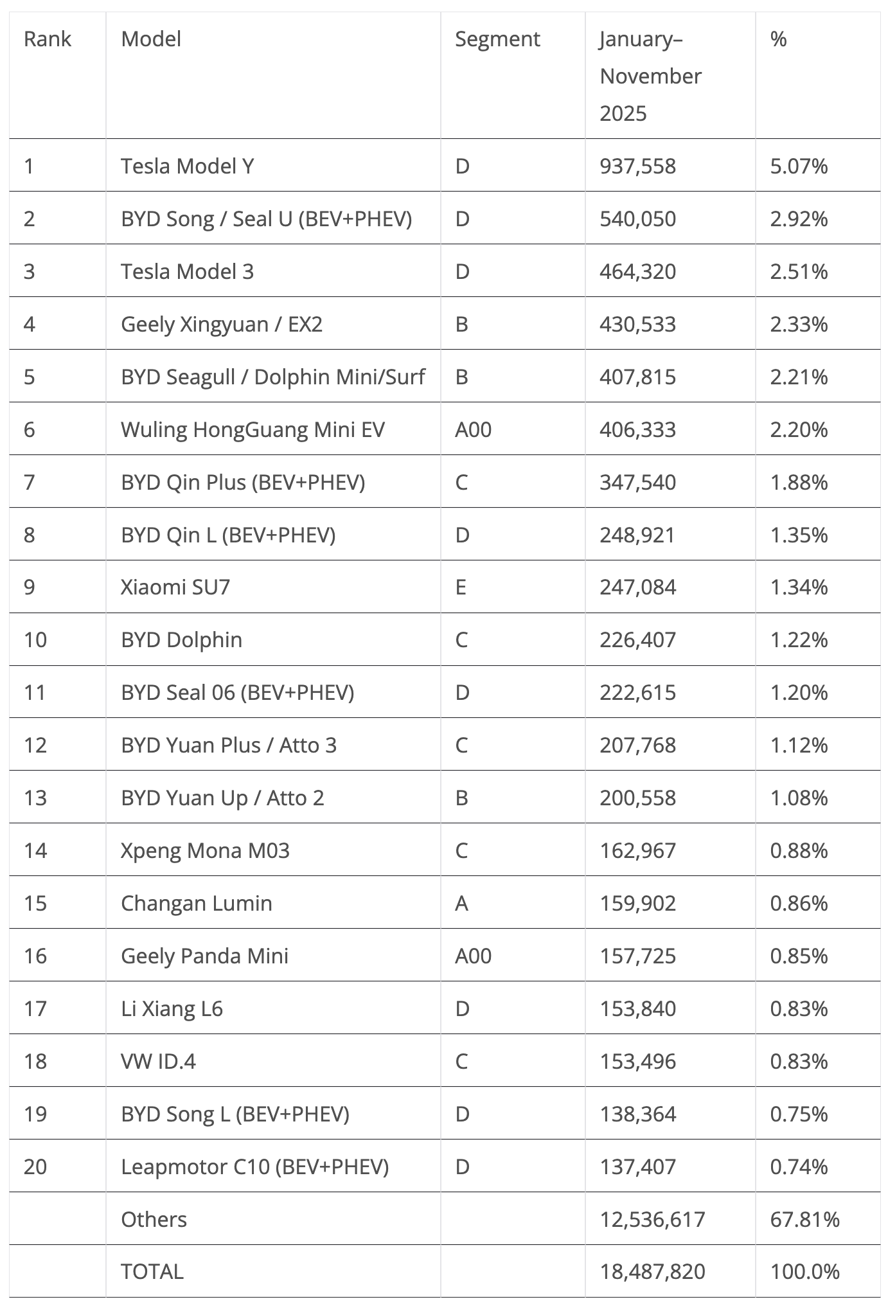The width and height of the screenshot is (888, 1304).
Task: Select the Xiaomi SU7 model cell
Action: tap(175, 587)
